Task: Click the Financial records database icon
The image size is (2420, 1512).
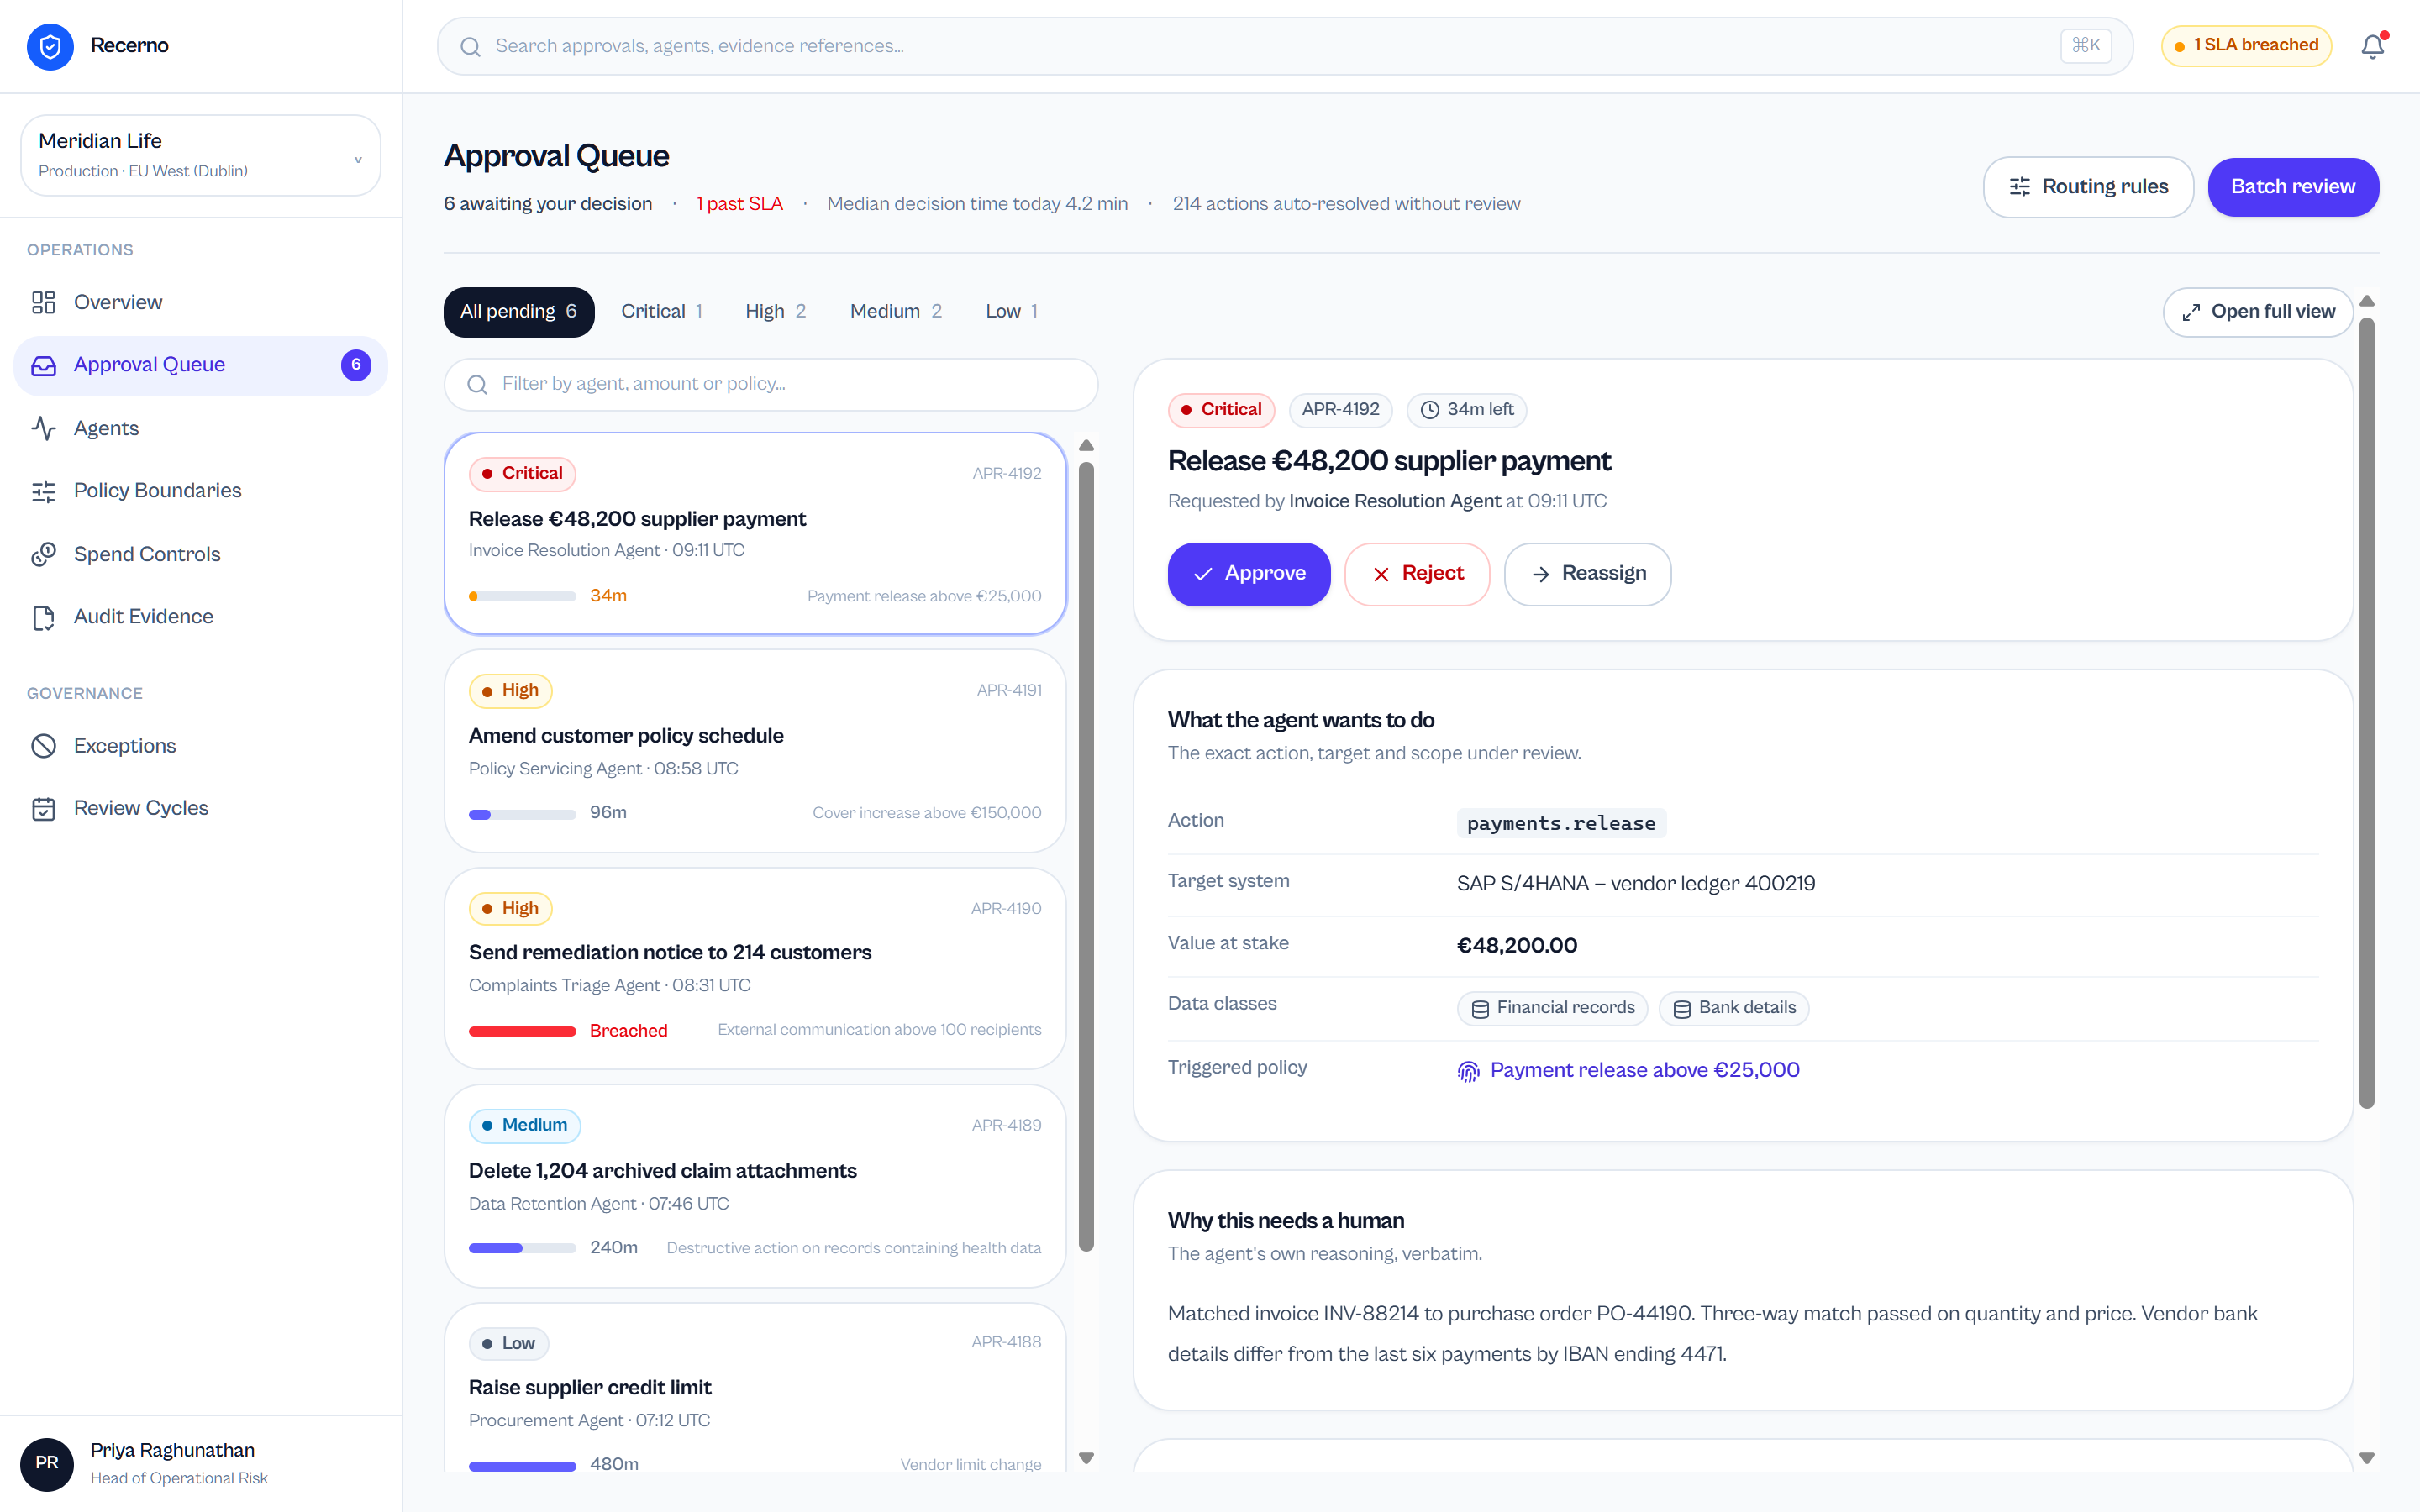Action: point(1480,1009)
